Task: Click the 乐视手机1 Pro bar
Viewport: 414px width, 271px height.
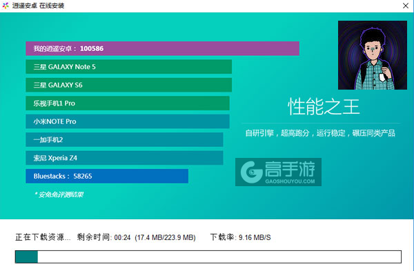Action: tap(128, 103)
